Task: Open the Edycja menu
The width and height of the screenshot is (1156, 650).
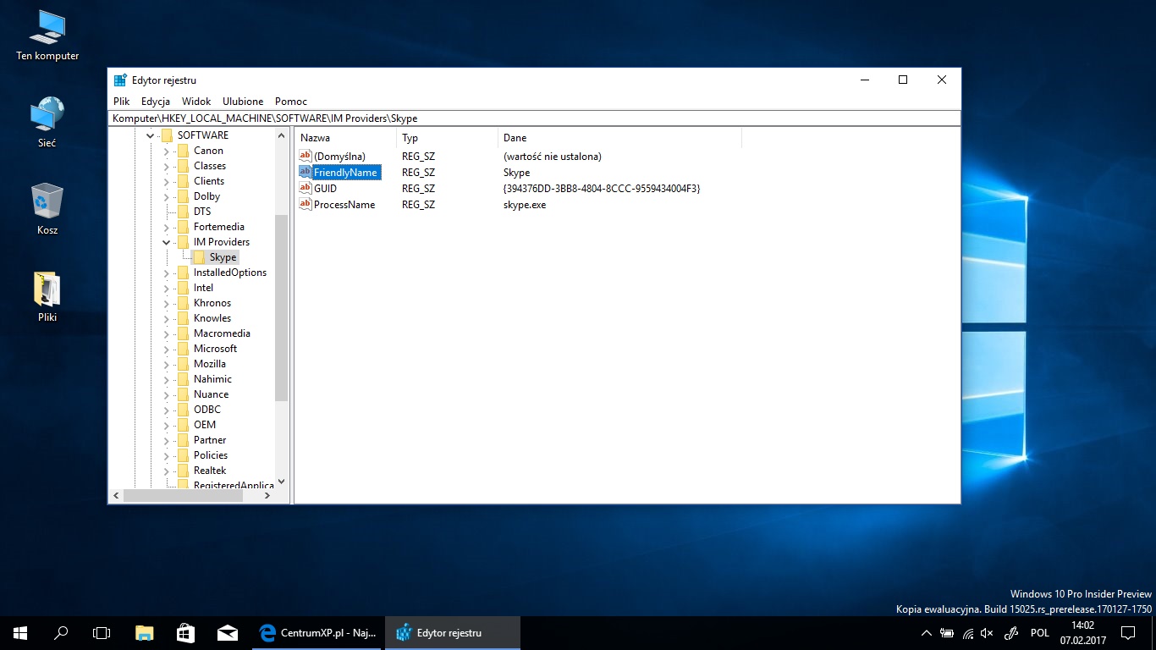Action: point(156,101)
